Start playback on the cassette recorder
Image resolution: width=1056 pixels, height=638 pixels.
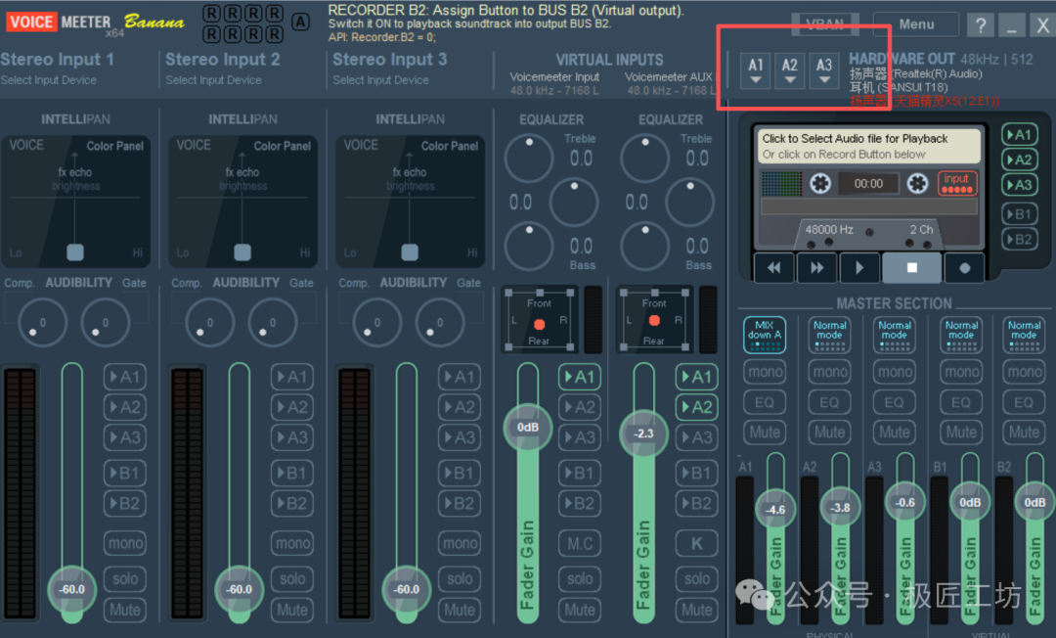(x=859, y=267)
